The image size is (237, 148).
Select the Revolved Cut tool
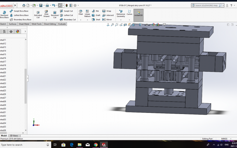click(x=55, y=14)
